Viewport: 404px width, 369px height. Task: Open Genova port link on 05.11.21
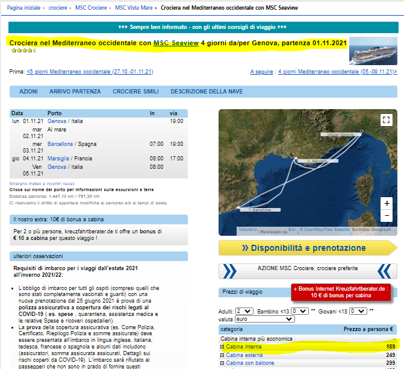[57, 167]
